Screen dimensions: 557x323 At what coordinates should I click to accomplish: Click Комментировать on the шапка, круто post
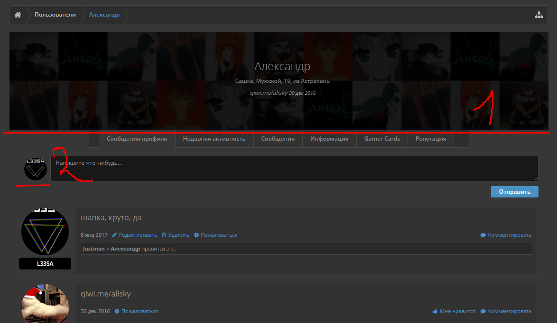[x=510, y=235]
